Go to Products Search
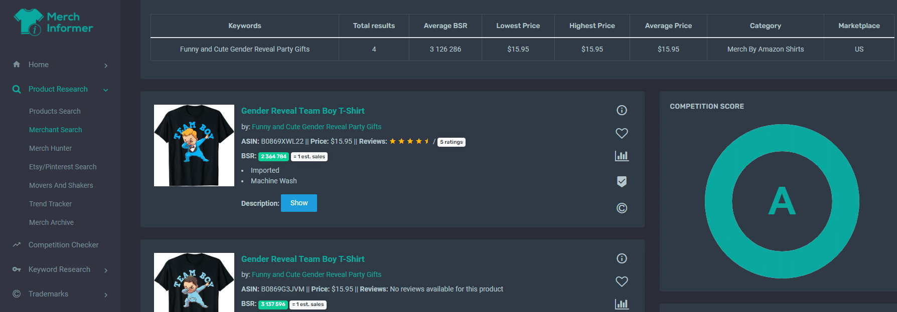897x312 pixels. (x=55, y=111)
